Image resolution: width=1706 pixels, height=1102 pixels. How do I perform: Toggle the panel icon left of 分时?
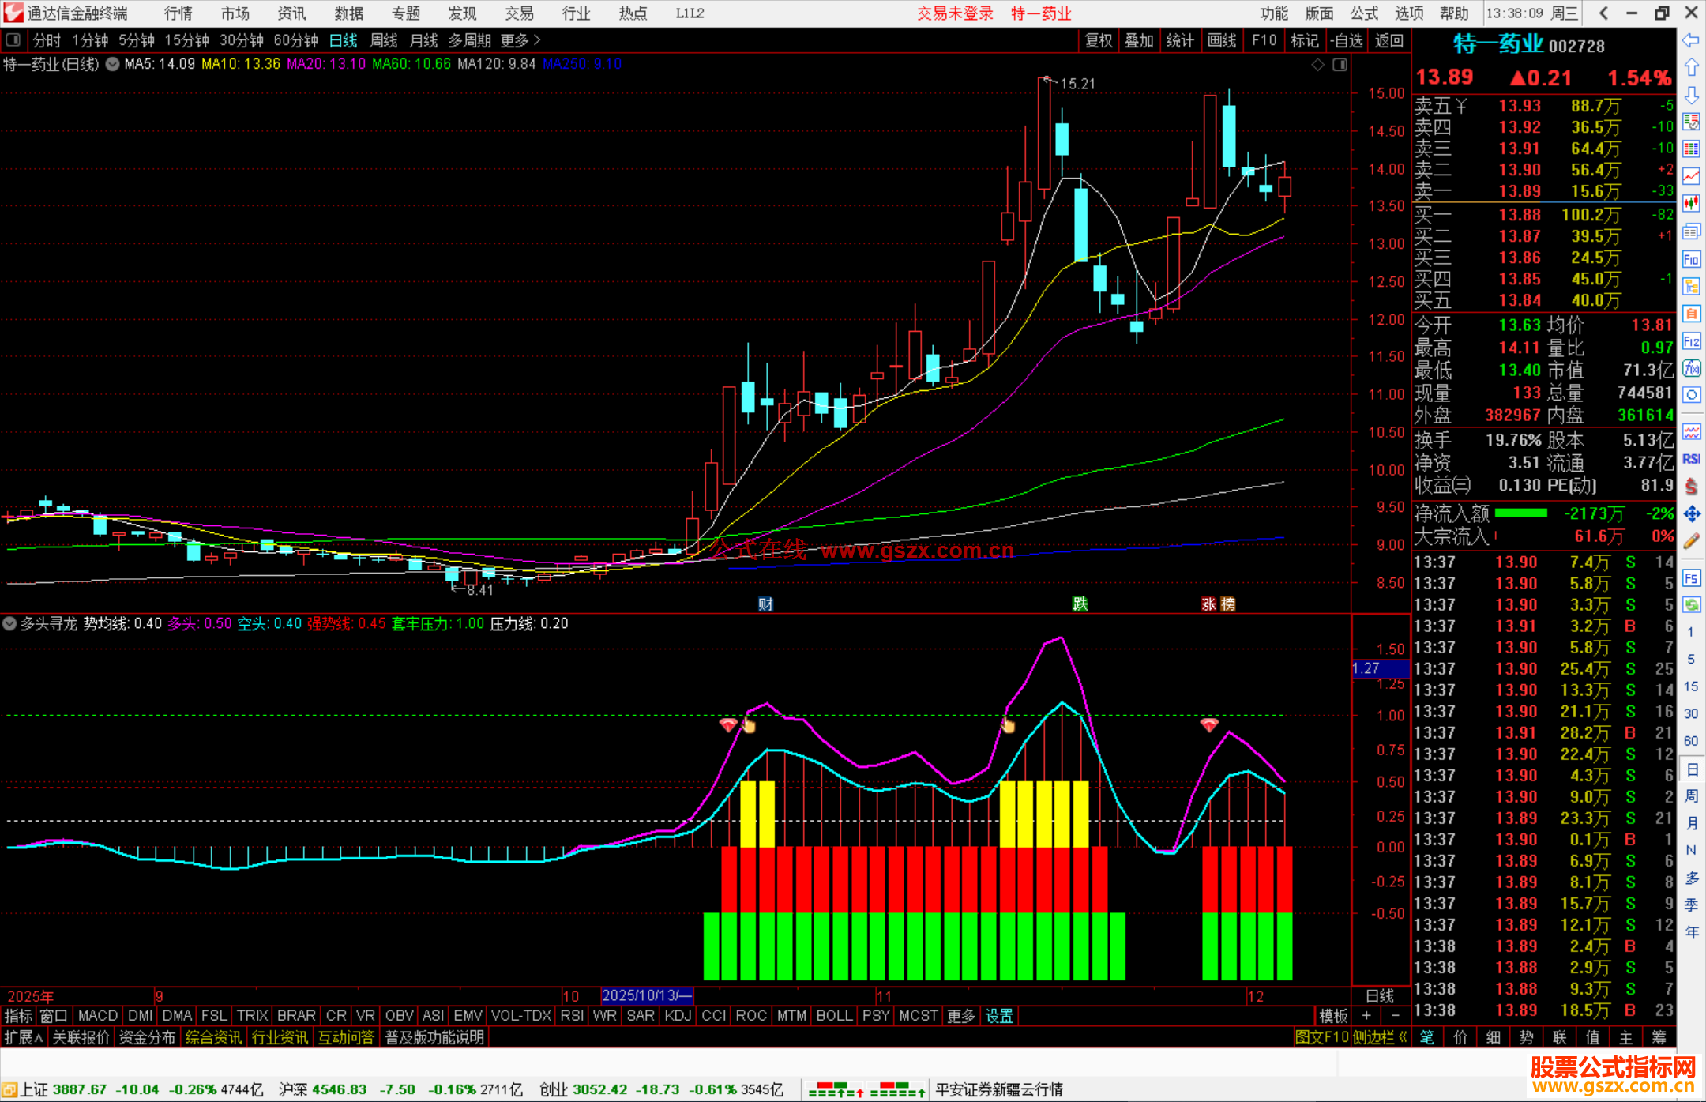pyautogui.click(x=13, y=39)
